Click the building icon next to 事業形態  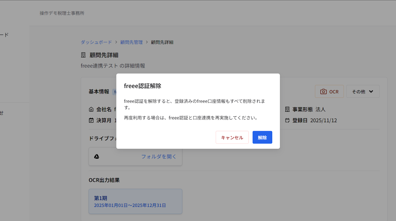pyautogui.click(x=287, y=109)
